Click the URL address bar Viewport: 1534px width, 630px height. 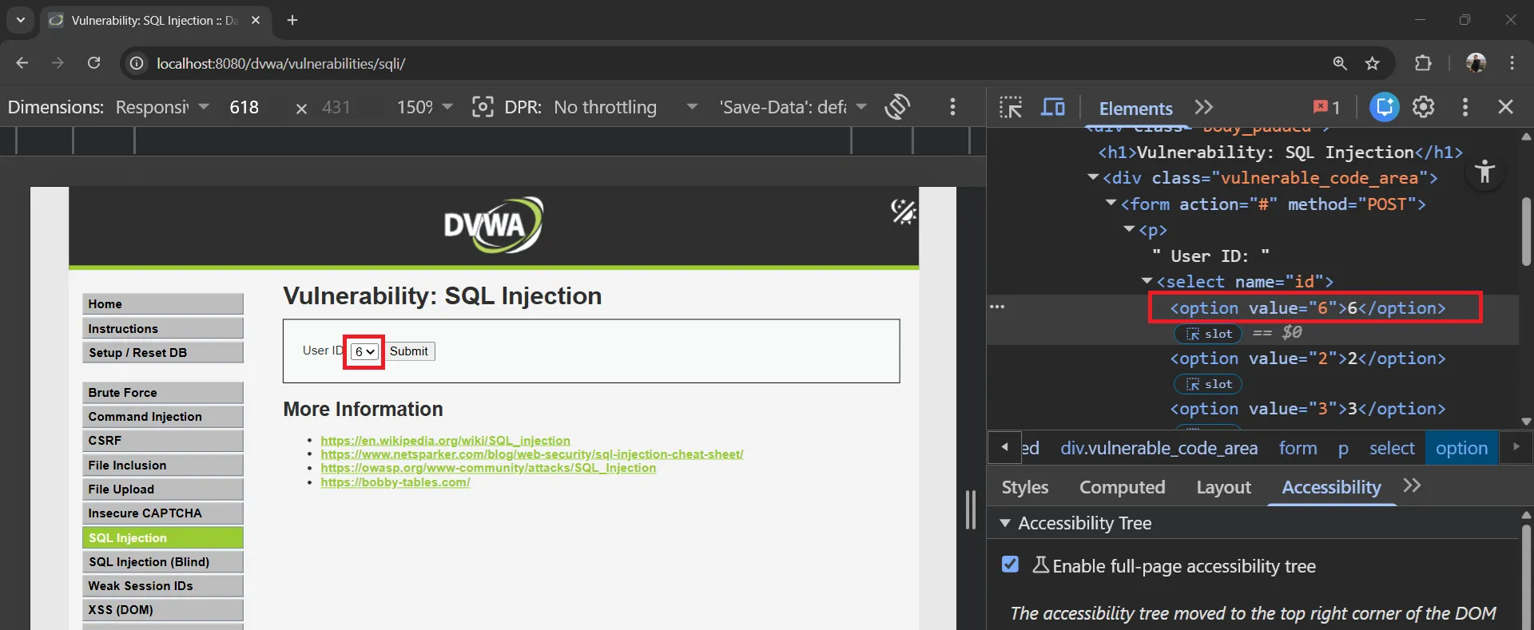tap(719, 63)
